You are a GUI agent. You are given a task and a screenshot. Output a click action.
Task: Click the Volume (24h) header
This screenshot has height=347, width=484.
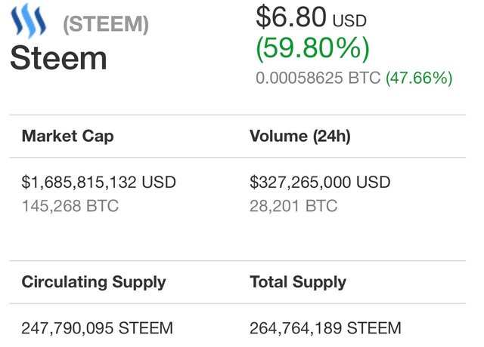(300, 136)
